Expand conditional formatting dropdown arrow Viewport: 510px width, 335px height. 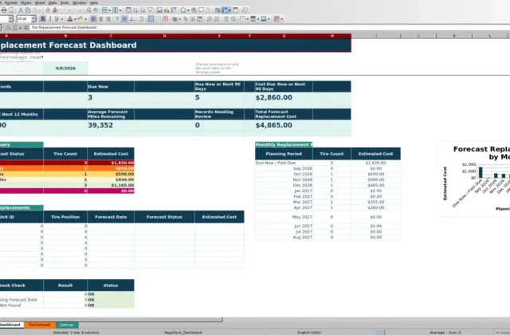point(281,19)
